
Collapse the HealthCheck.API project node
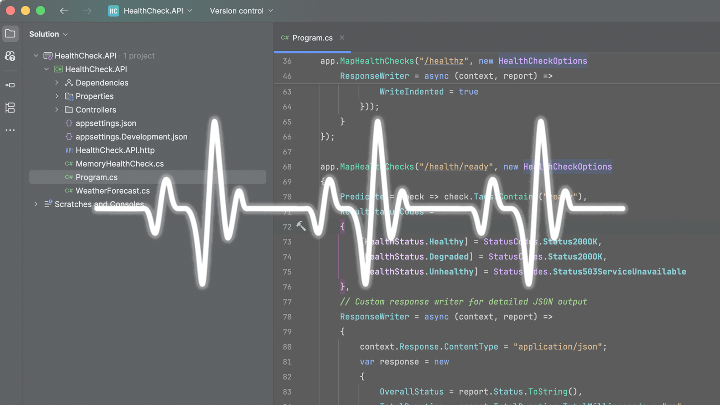(x=47, y=69)
